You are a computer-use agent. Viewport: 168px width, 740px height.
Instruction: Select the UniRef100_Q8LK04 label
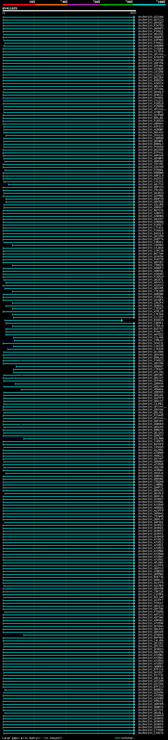coord(151,86)
